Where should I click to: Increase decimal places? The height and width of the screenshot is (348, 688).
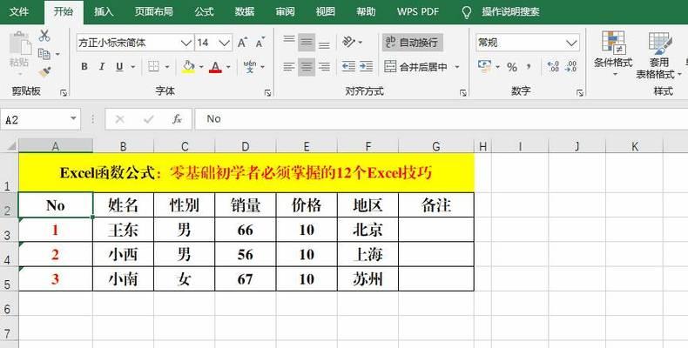coord(553,67)
